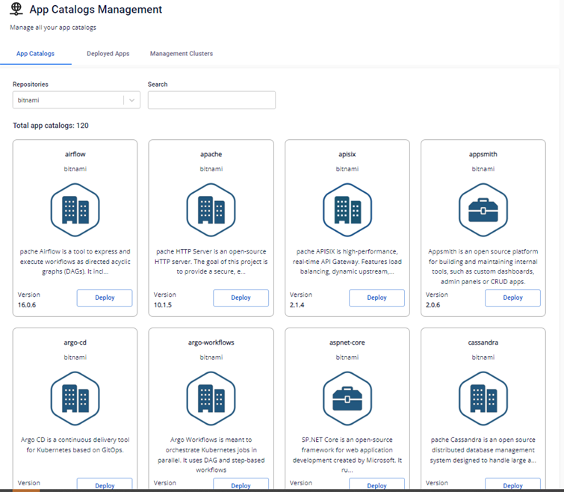
Task: Click the argo-workflows hexagon icon
Action: point(211,399)
